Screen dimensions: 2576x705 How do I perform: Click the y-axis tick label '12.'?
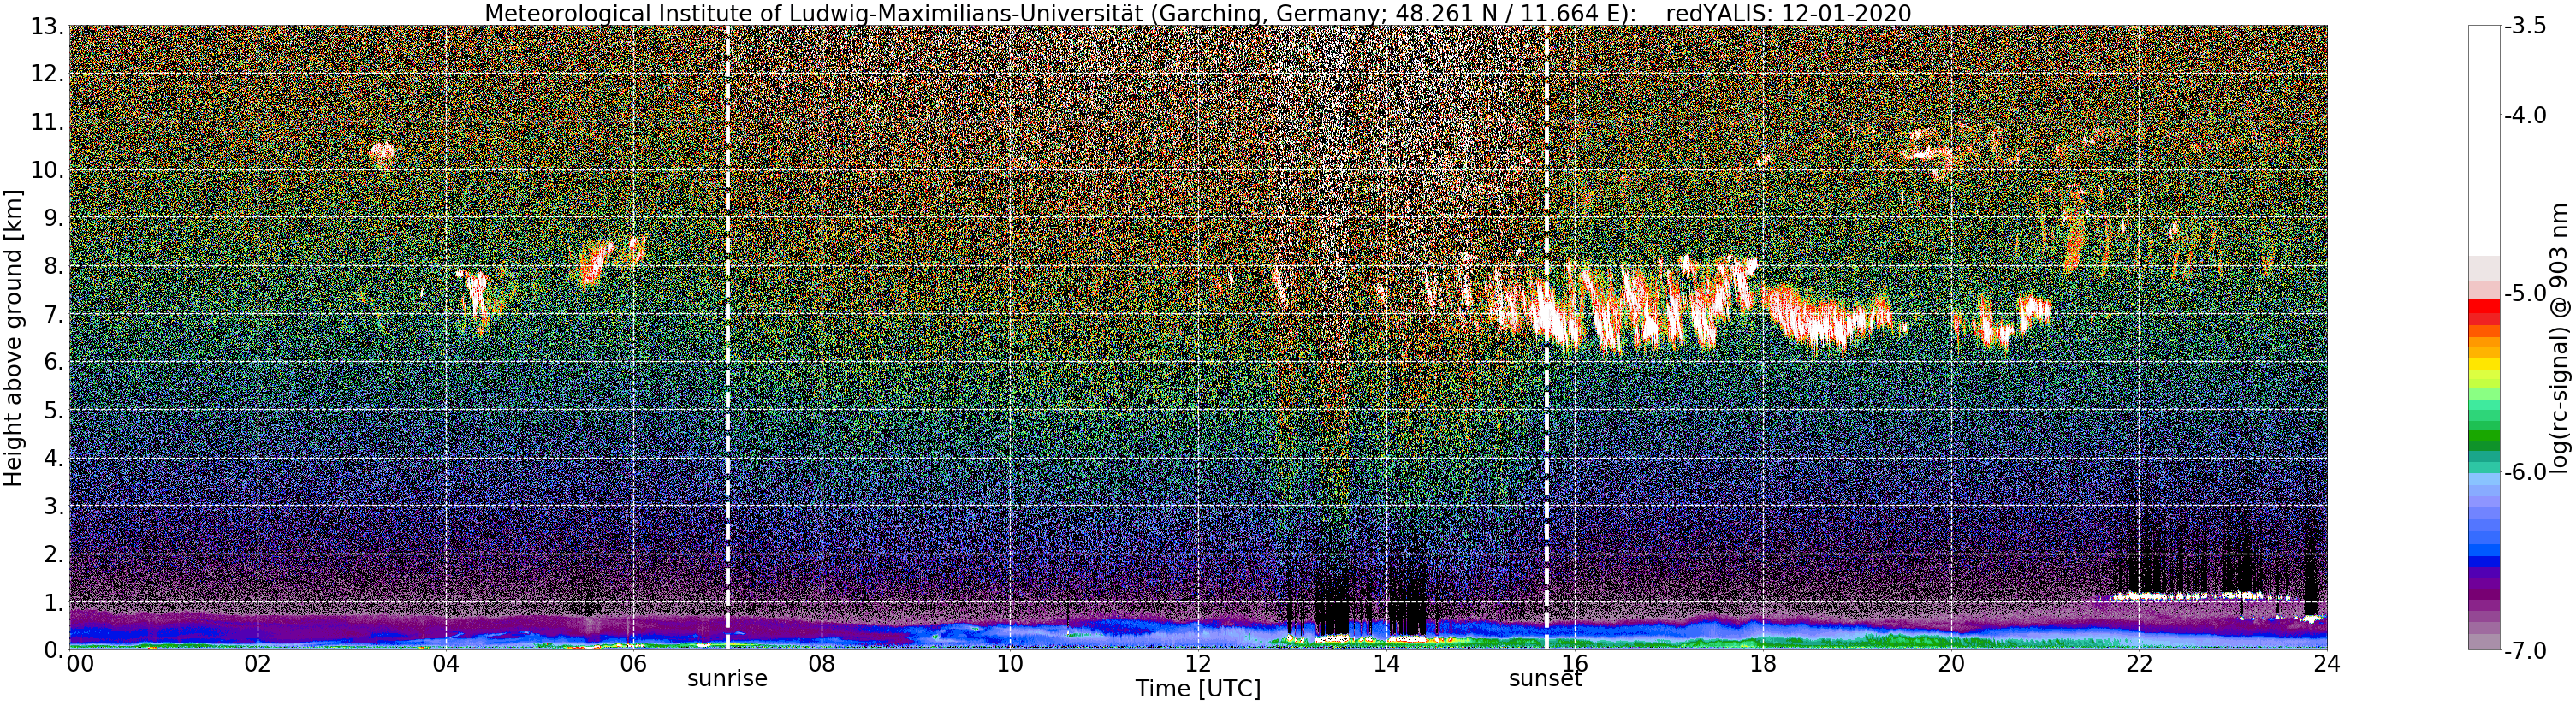tap(47, 74)
